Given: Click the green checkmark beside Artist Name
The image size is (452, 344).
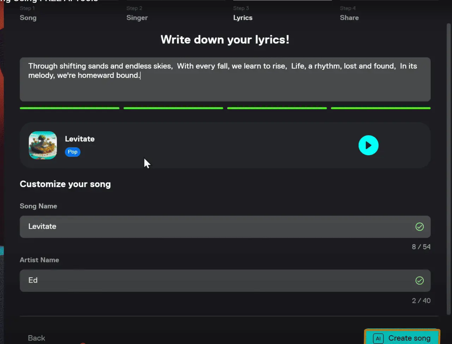Looking at the screenshot, I should [420, 280].
